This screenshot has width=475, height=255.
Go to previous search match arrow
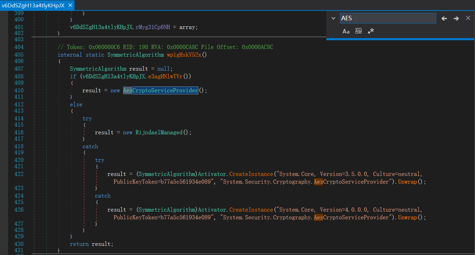click(x=444, y=19)
